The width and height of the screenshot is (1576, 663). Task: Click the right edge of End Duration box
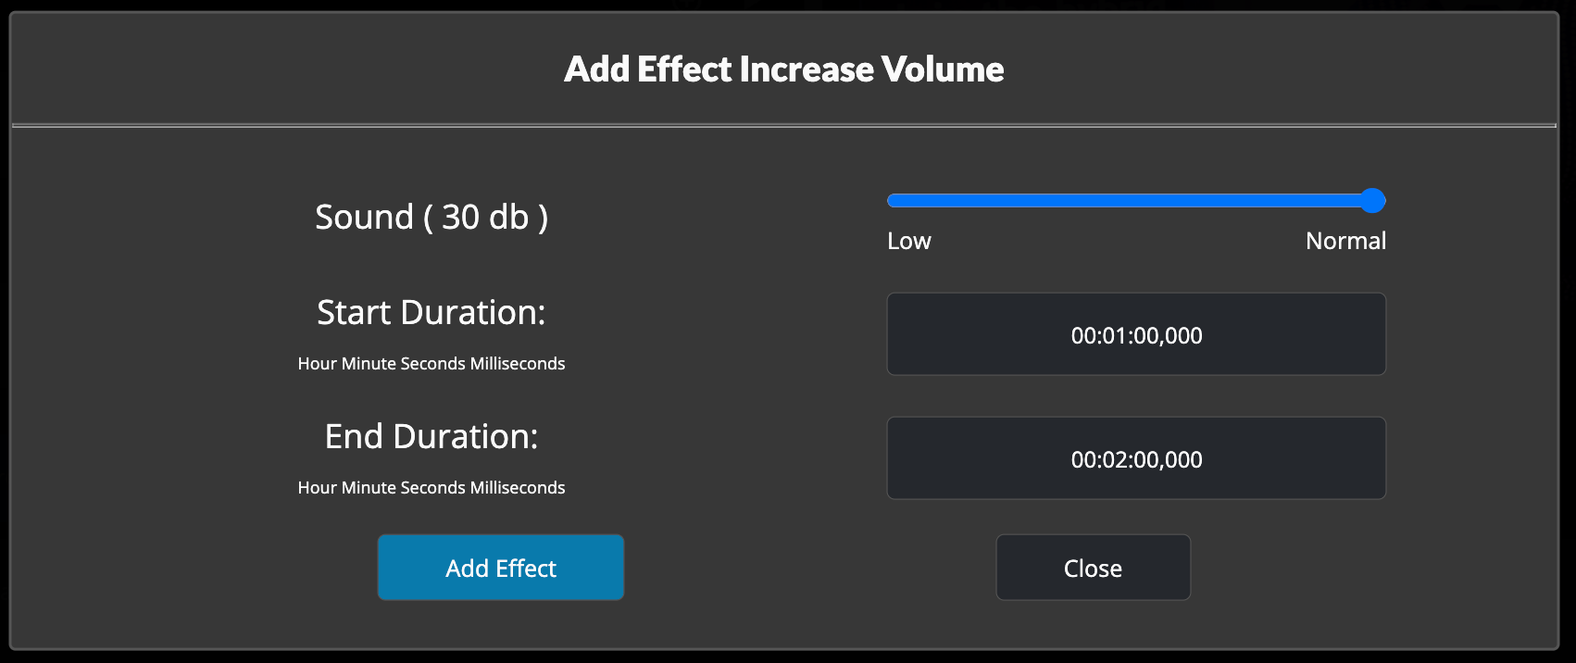coord(1379,458)
